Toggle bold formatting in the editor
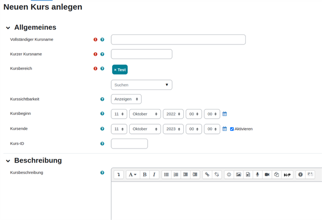Viewport: 322px width, 220px height. tap(145, 174)
